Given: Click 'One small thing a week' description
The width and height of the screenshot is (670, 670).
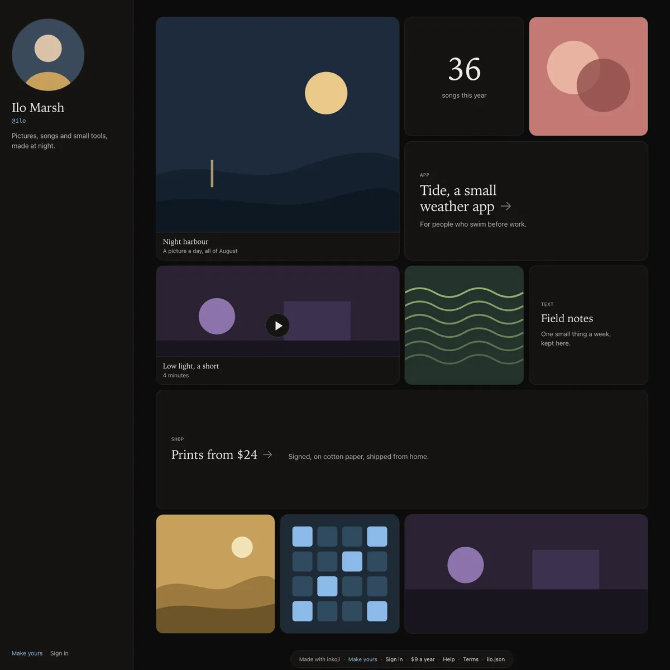Looking at the screenshot, I should click(576, 339).
